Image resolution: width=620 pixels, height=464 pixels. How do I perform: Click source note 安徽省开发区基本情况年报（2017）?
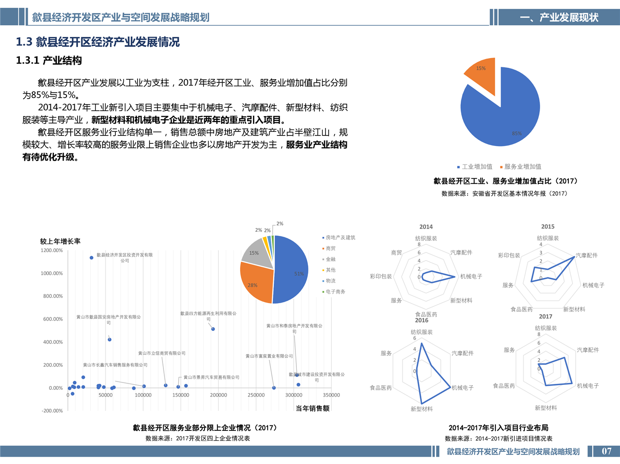coord(519,194)
